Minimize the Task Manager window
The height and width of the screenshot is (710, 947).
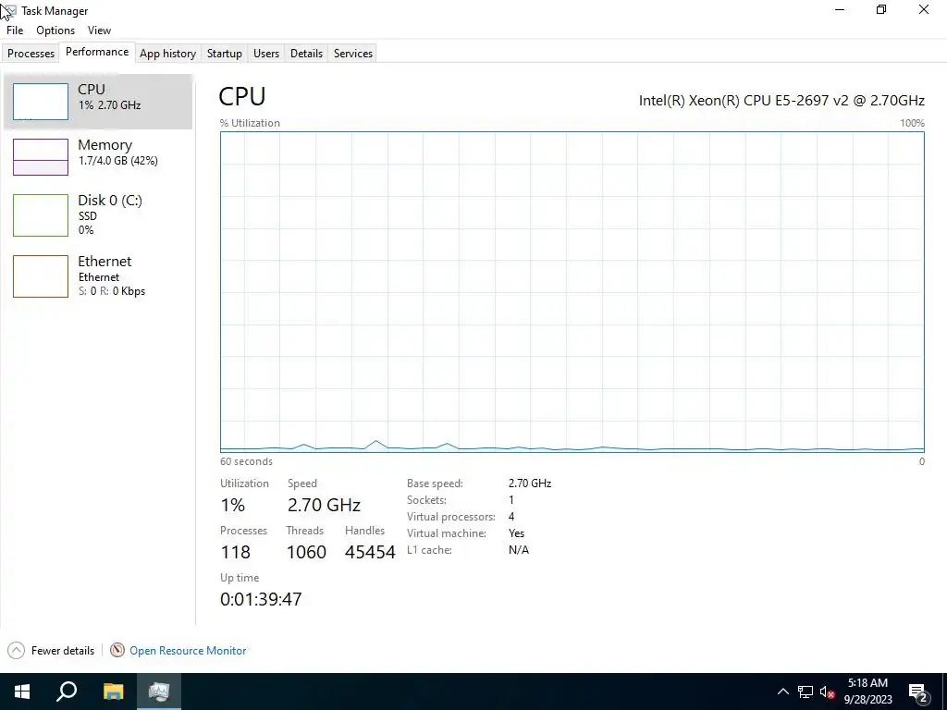(x=840, y=9)
